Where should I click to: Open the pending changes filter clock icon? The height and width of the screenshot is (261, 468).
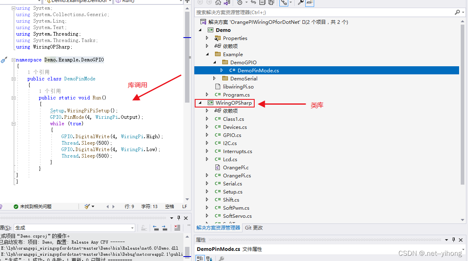240,2
